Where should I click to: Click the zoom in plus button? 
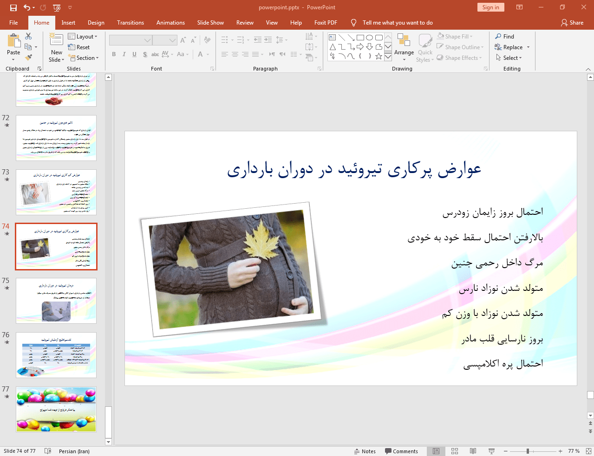(561, 451)
